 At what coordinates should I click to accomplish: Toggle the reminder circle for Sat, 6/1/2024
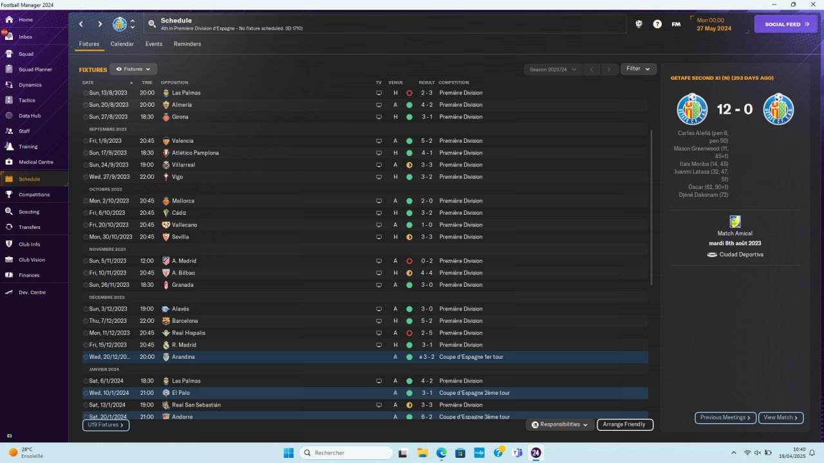pyautogui.click(x=86, y=381)
